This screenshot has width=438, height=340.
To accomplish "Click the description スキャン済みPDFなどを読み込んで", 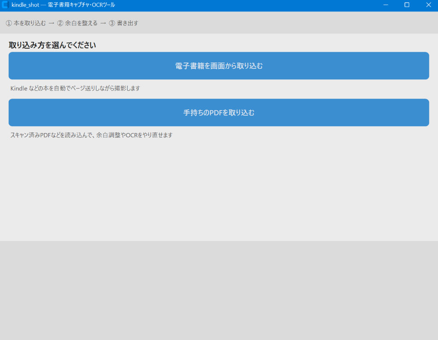I will 91,135.
